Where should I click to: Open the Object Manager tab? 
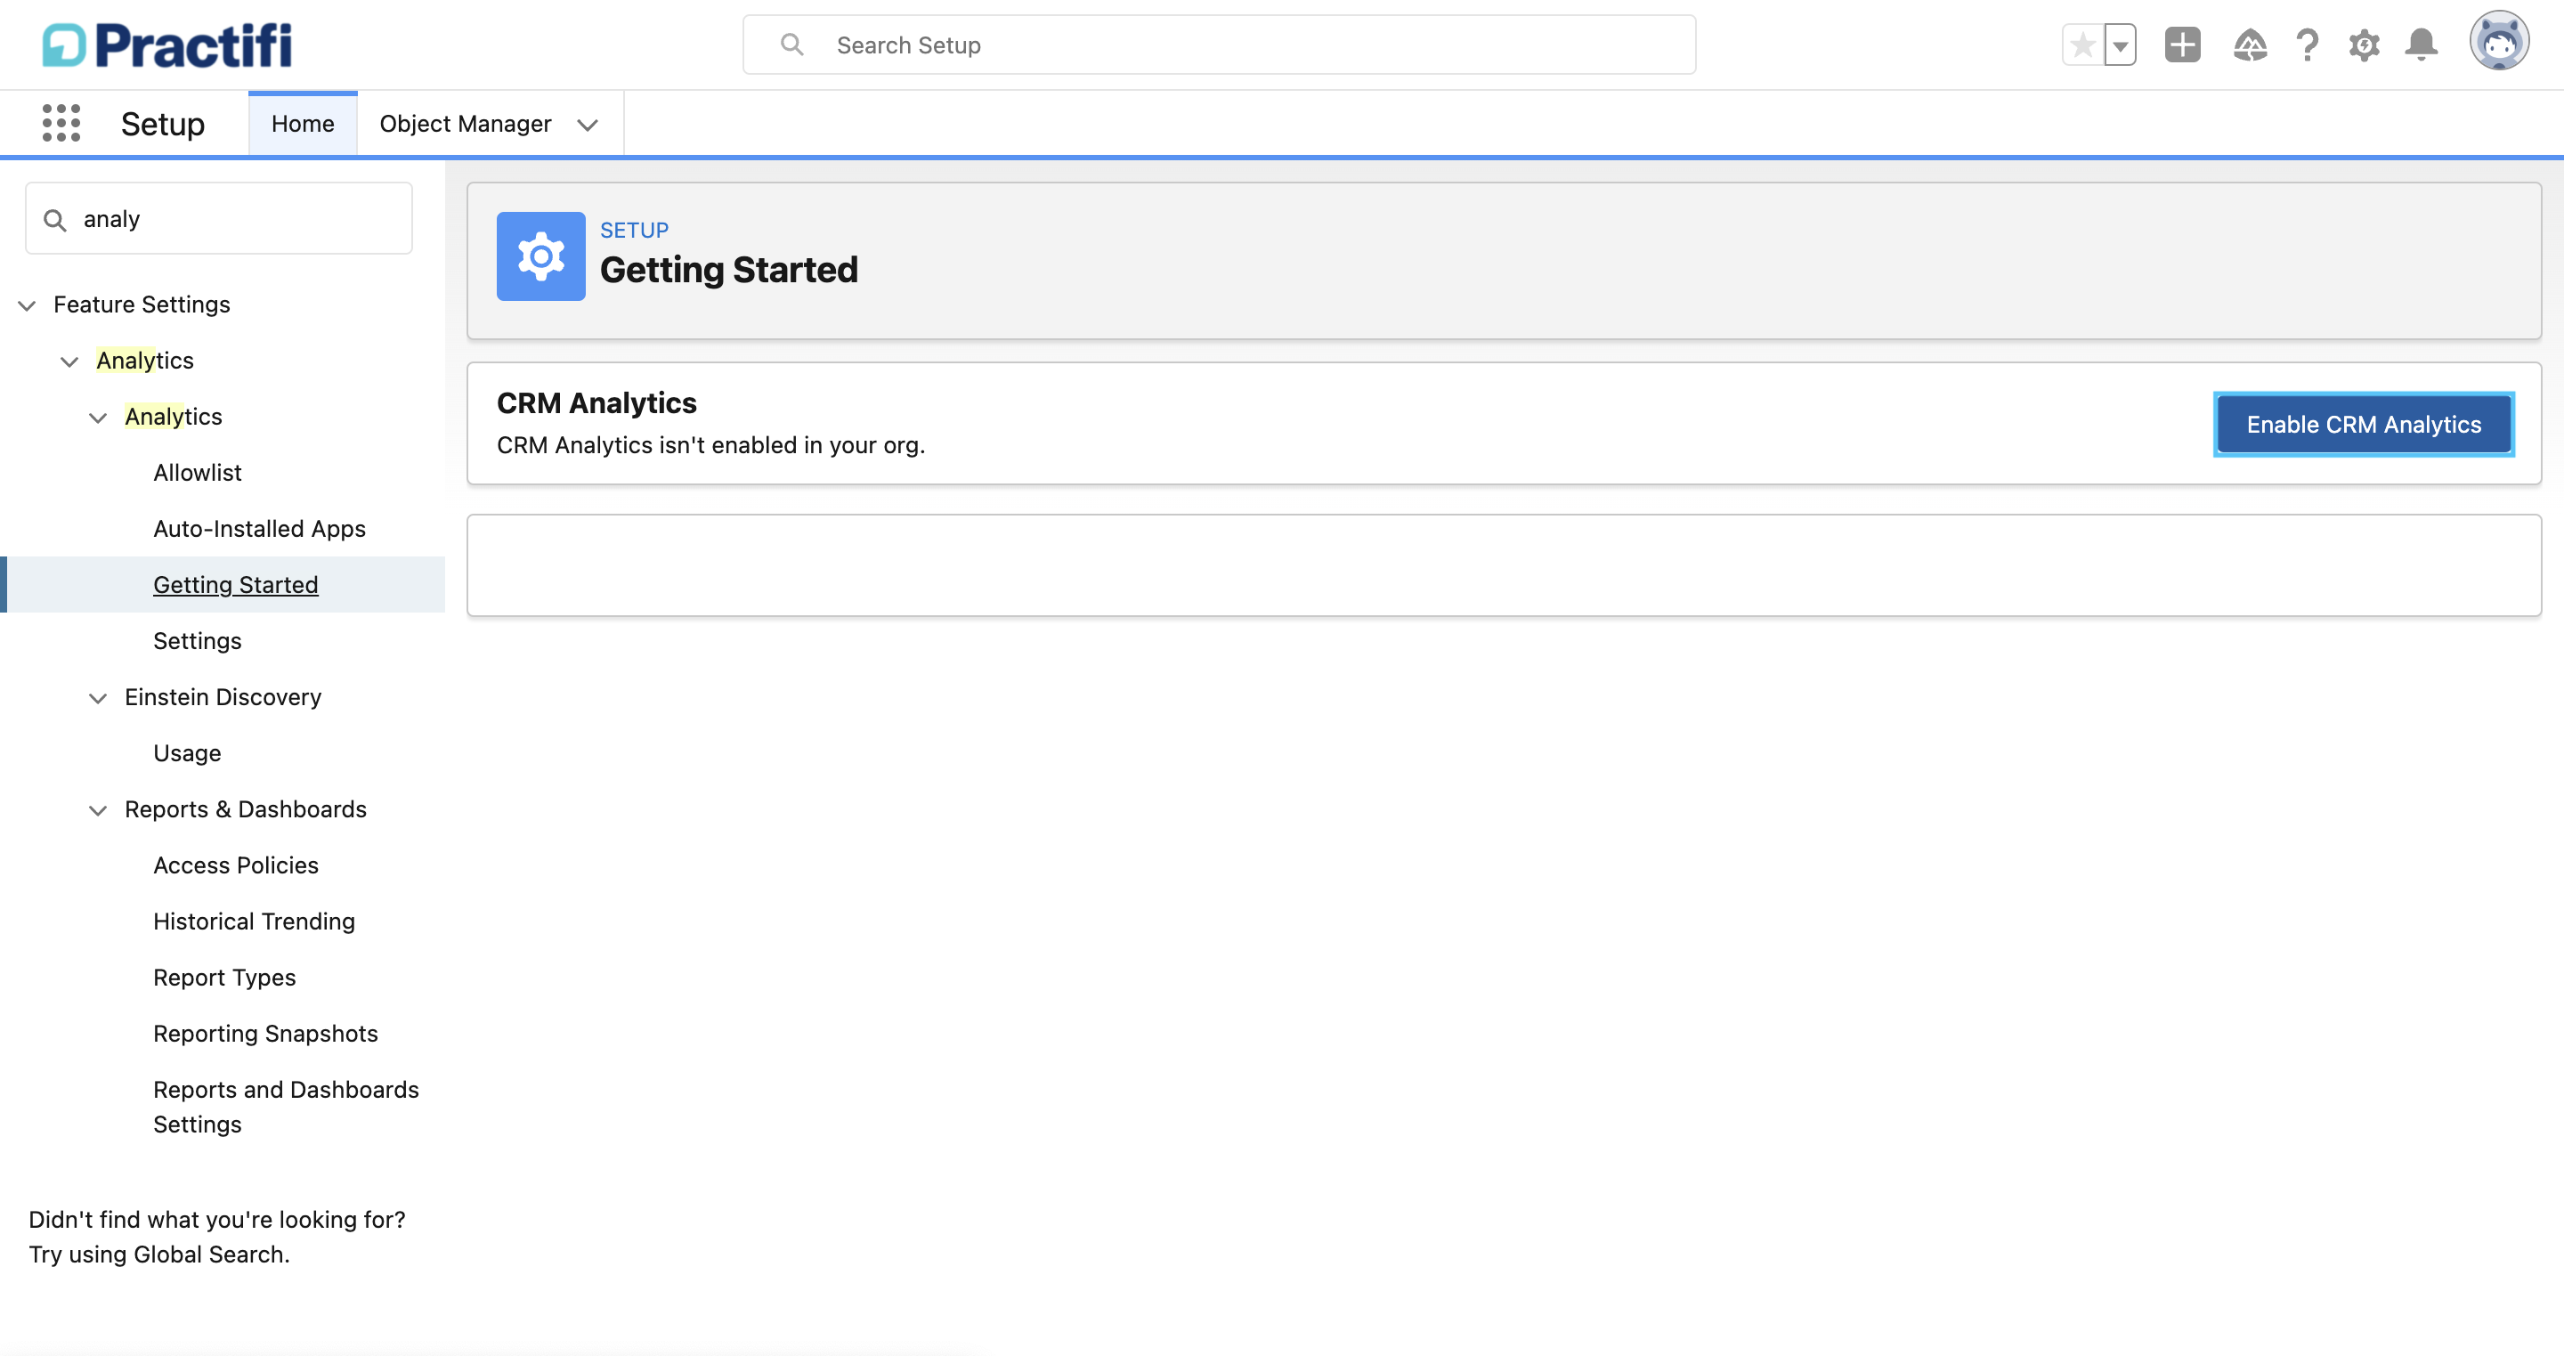pos(465,124)
